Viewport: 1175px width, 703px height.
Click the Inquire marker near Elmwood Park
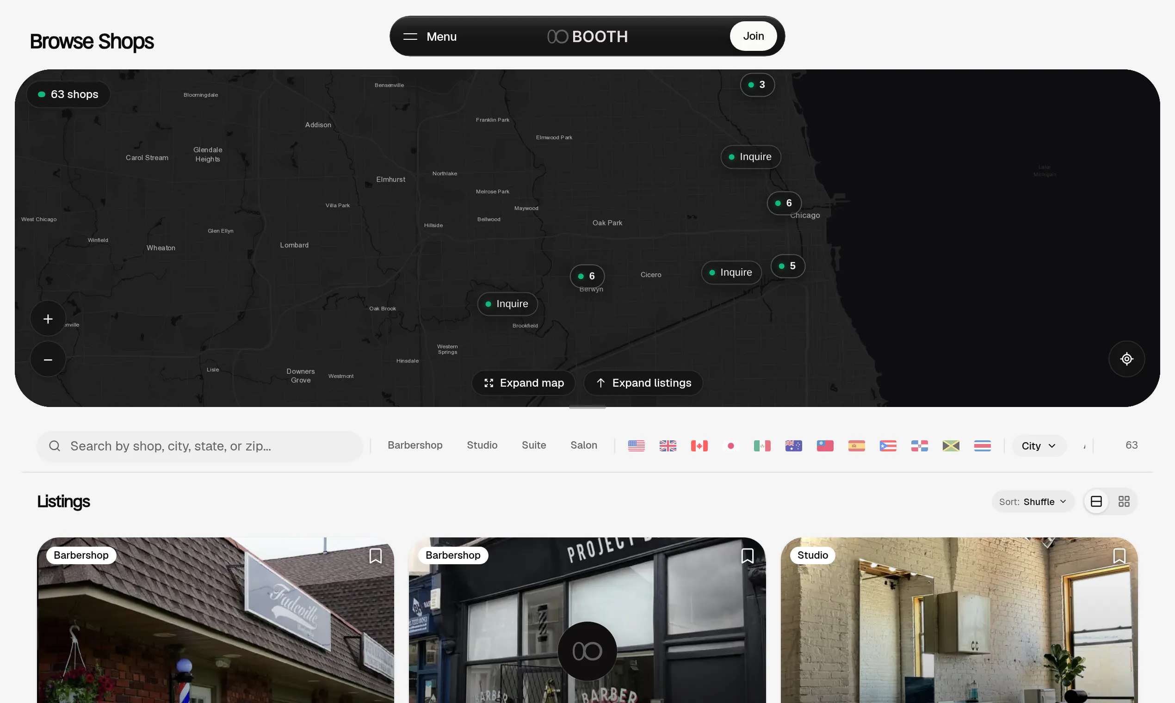click(751, 157)
